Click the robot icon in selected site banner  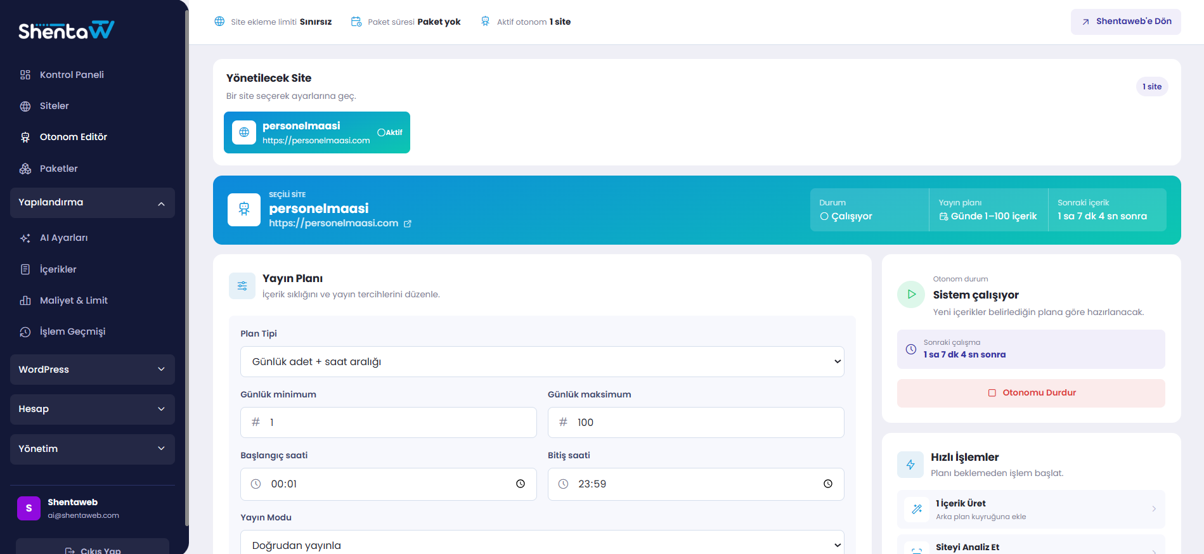(x=244, y=210)
